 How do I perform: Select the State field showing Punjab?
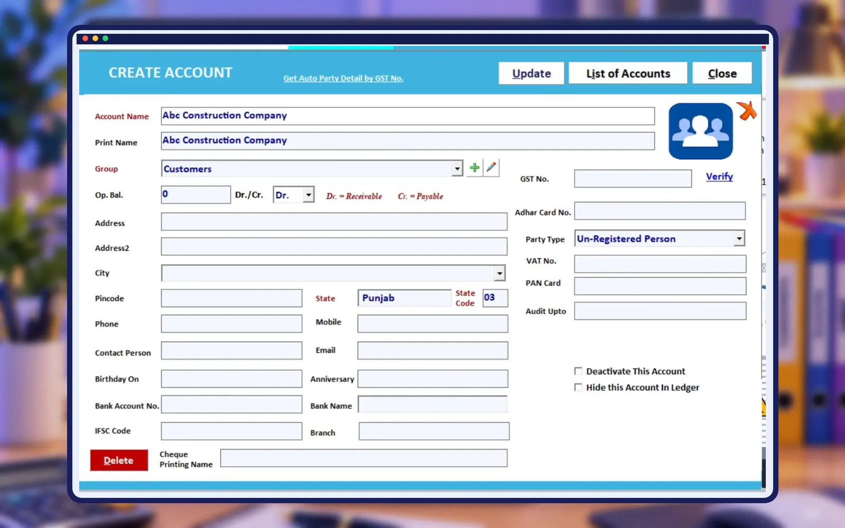click(x=405, y=298)
